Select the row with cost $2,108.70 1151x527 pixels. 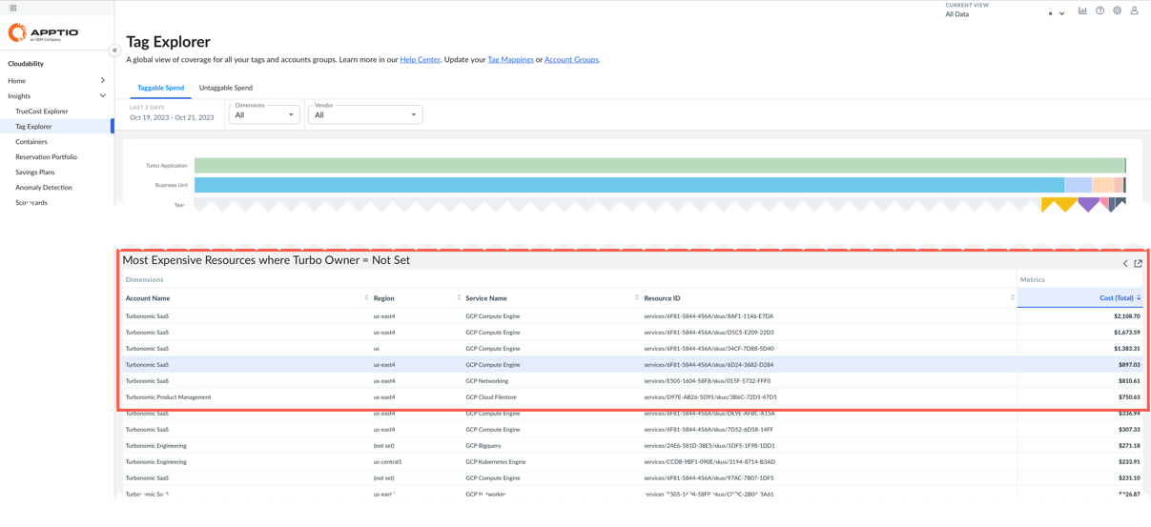(633, 315)
